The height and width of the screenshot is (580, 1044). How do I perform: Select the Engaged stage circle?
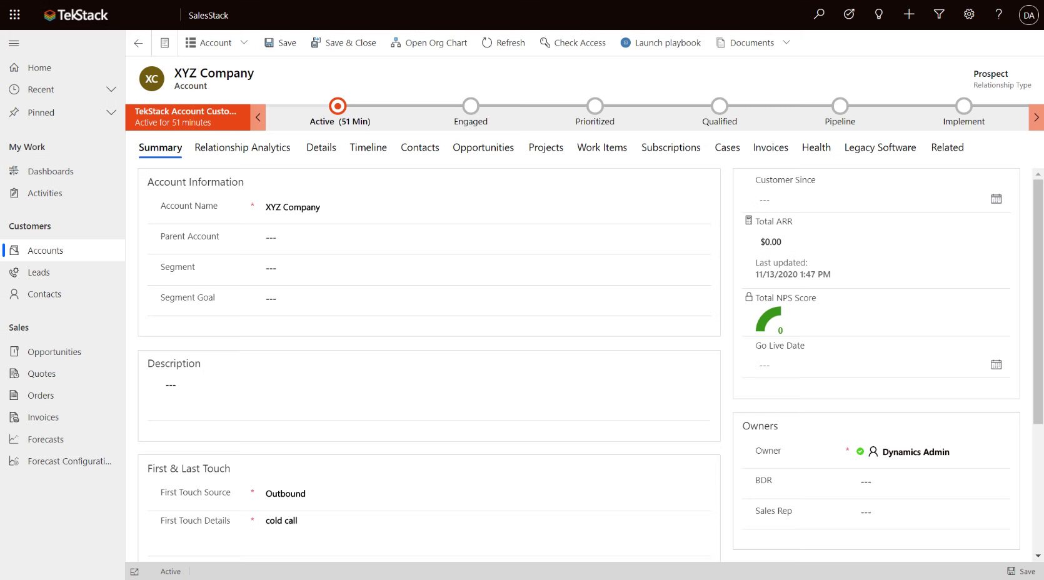point(471,106)
